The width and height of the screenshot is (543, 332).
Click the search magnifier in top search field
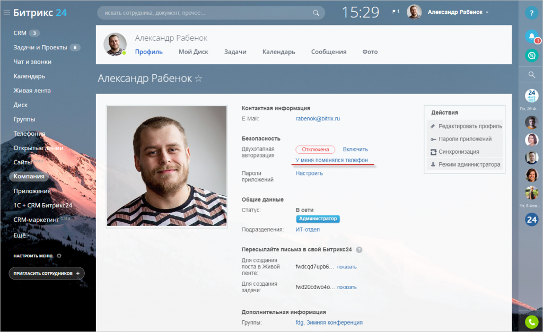(x=316, y=13)
